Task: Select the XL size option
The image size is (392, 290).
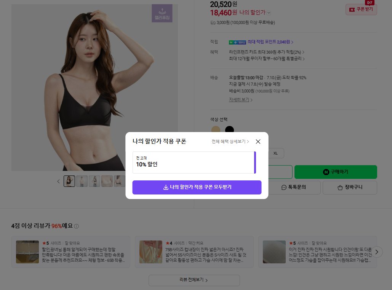Action: pos(275,153)
